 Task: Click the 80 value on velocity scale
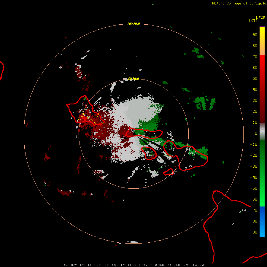click(x=255, y=45)
